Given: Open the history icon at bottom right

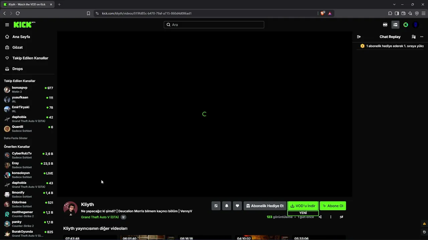Looking at the screenshot, I should click(424, 232).
